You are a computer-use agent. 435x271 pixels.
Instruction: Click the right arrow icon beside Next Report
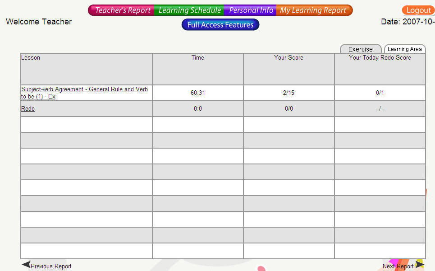(x=420, y=265)
